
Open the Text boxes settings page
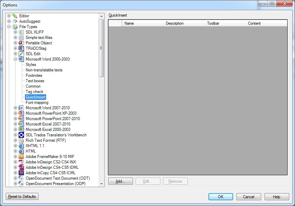[x=35, y=81]
